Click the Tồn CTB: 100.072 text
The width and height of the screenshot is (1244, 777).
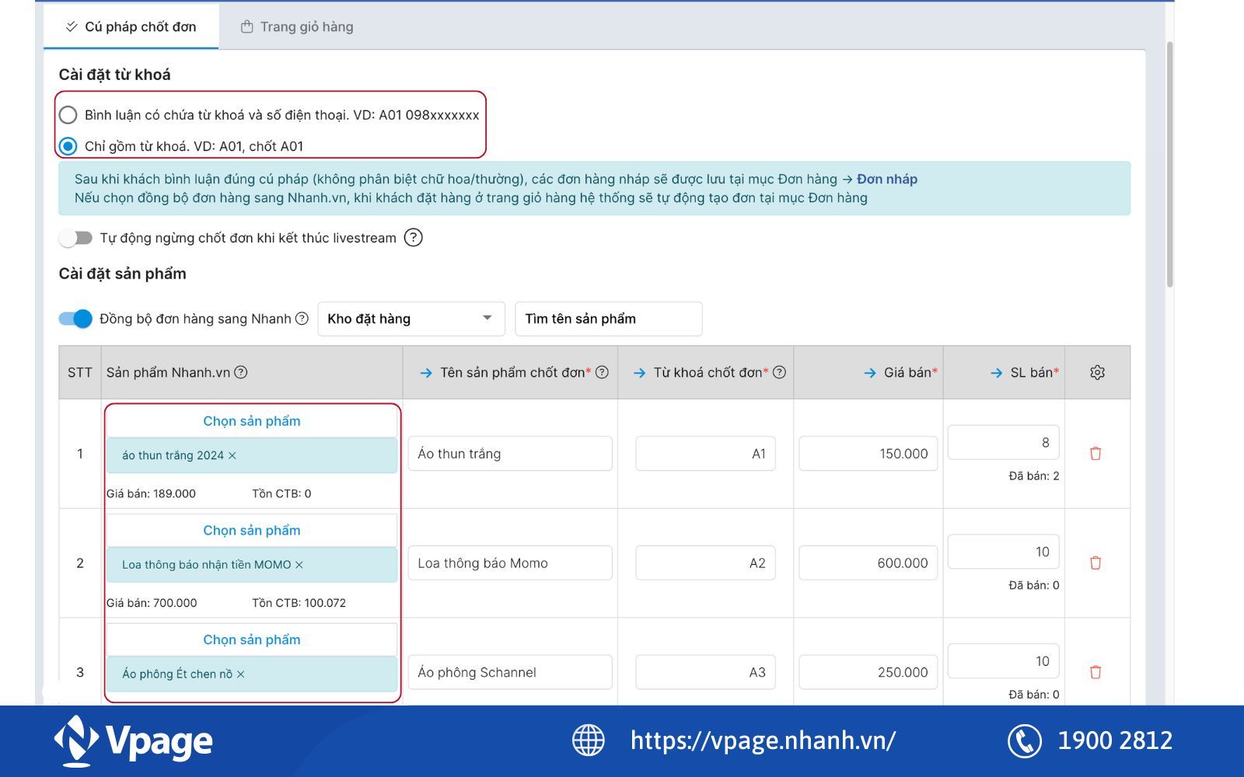pyautogui.click(x=299, y=603)
